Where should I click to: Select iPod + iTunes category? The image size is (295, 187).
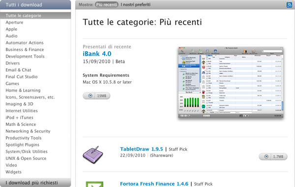point(19,118)
